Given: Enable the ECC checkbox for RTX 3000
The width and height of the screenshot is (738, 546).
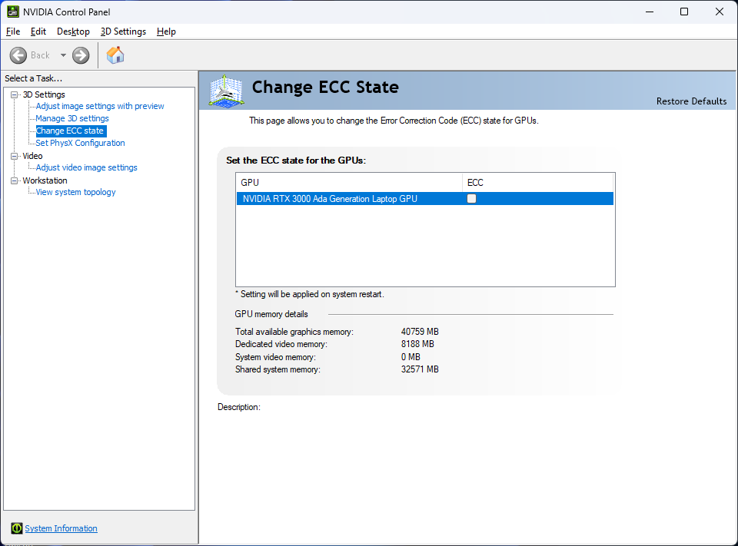Looking at the screenshot, I should coord(471,198).
